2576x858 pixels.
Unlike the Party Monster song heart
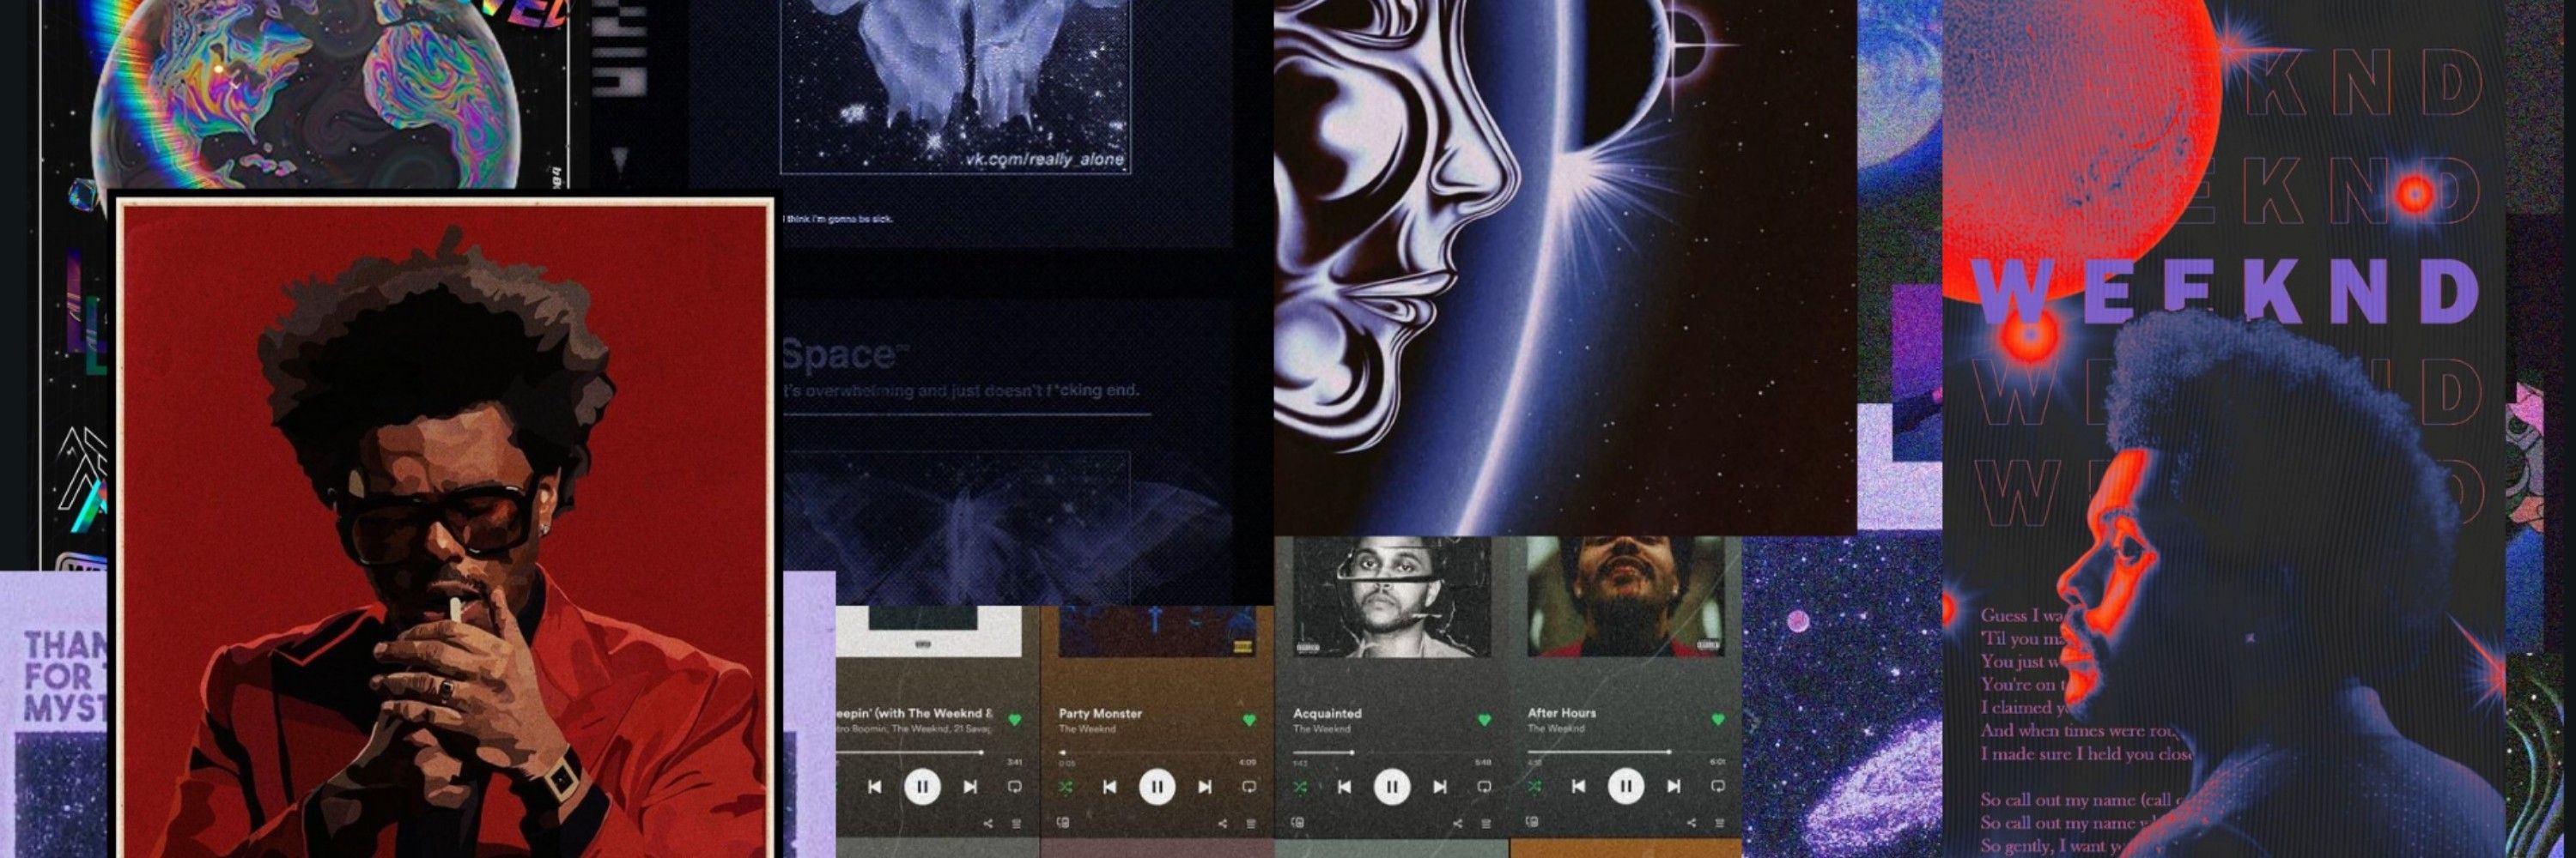(1249, 719)
